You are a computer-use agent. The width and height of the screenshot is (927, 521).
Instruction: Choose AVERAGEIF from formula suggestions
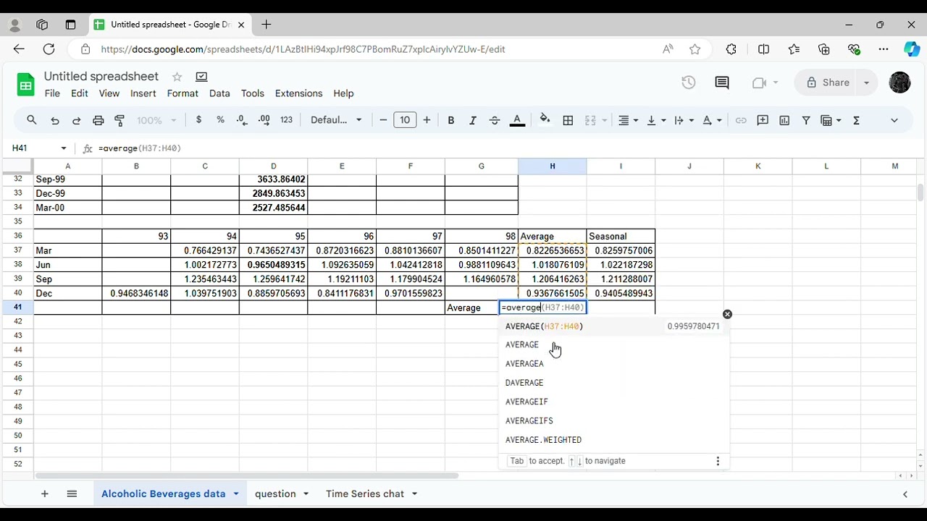pyautogui.click(x=613, y=402)
